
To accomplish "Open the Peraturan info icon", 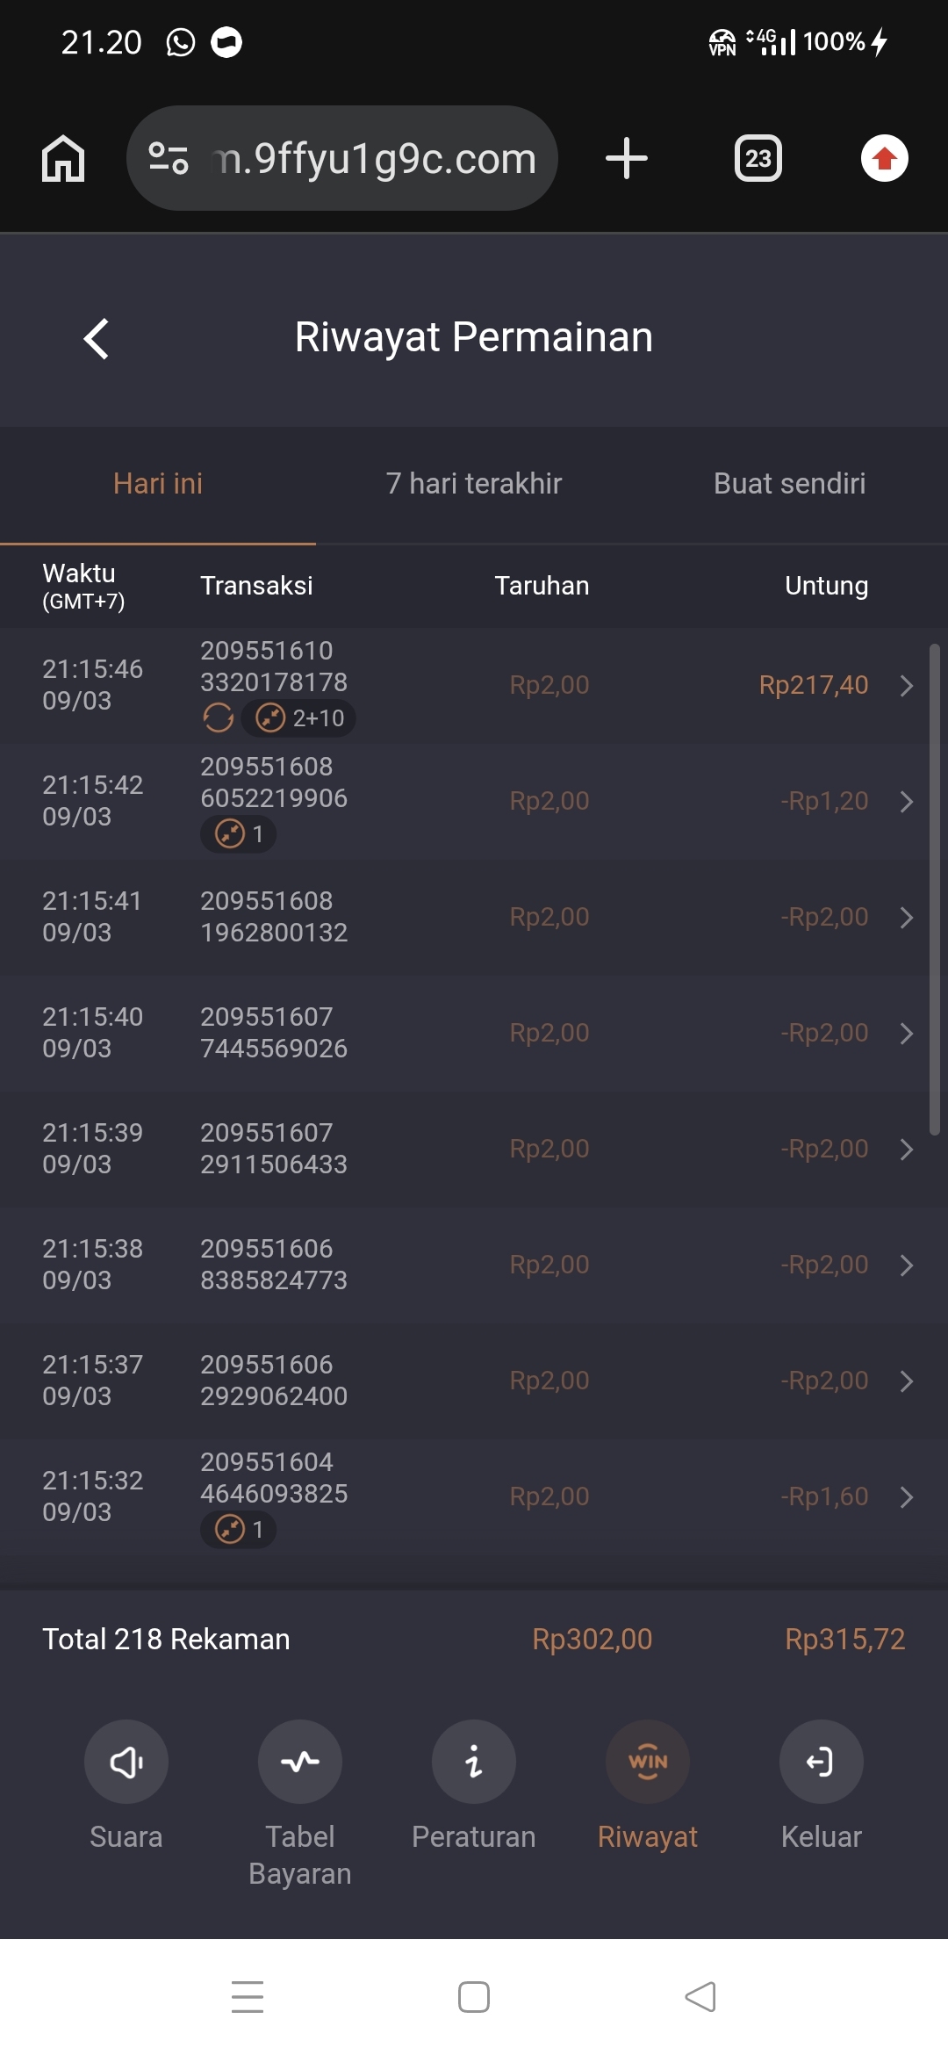I will point(474,1762).
